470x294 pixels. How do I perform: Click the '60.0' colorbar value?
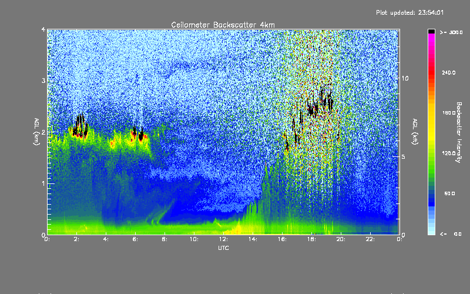[x=449, y=193]
